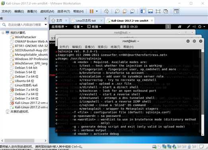Viewport: 208px width, 150px height.
Task: Close the library panel with its X
Action: (x=45, y=18)
